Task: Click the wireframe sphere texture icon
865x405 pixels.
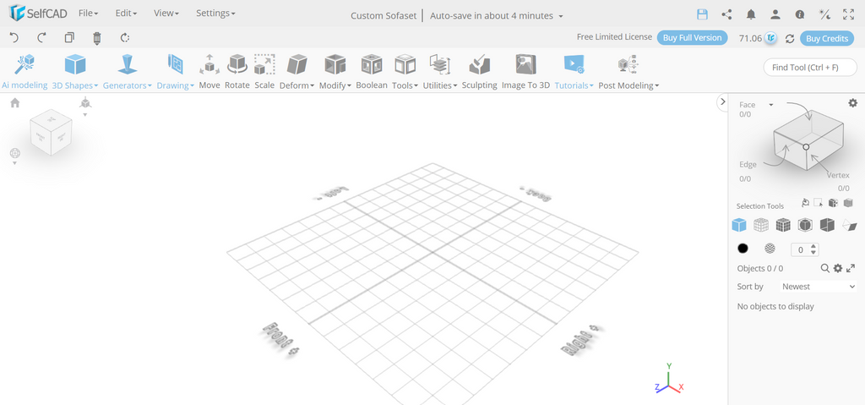Action: click(770, 249)
